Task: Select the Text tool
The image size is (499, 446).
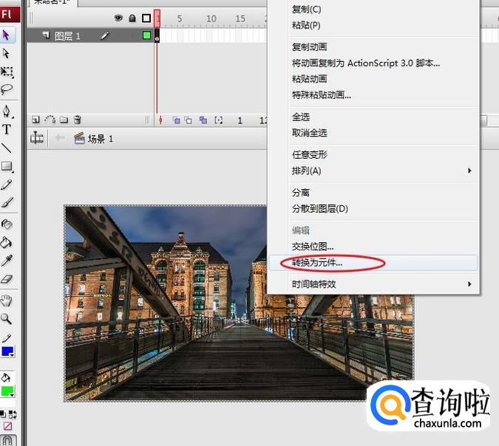Action: click(7, 130)
